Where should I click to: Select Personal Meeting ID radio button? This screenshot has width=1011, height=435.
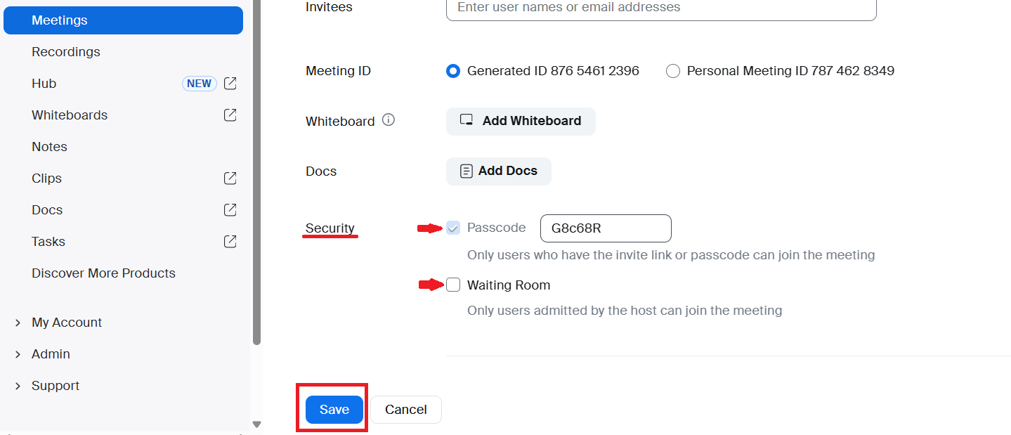coord(673,71)
